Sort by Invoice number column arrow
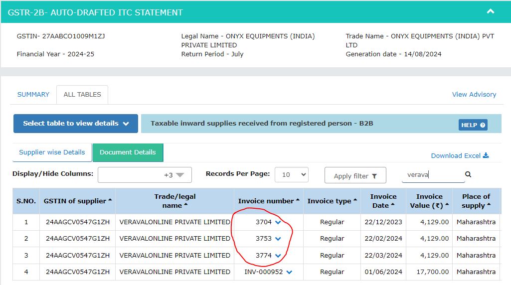 pos(298,200)
